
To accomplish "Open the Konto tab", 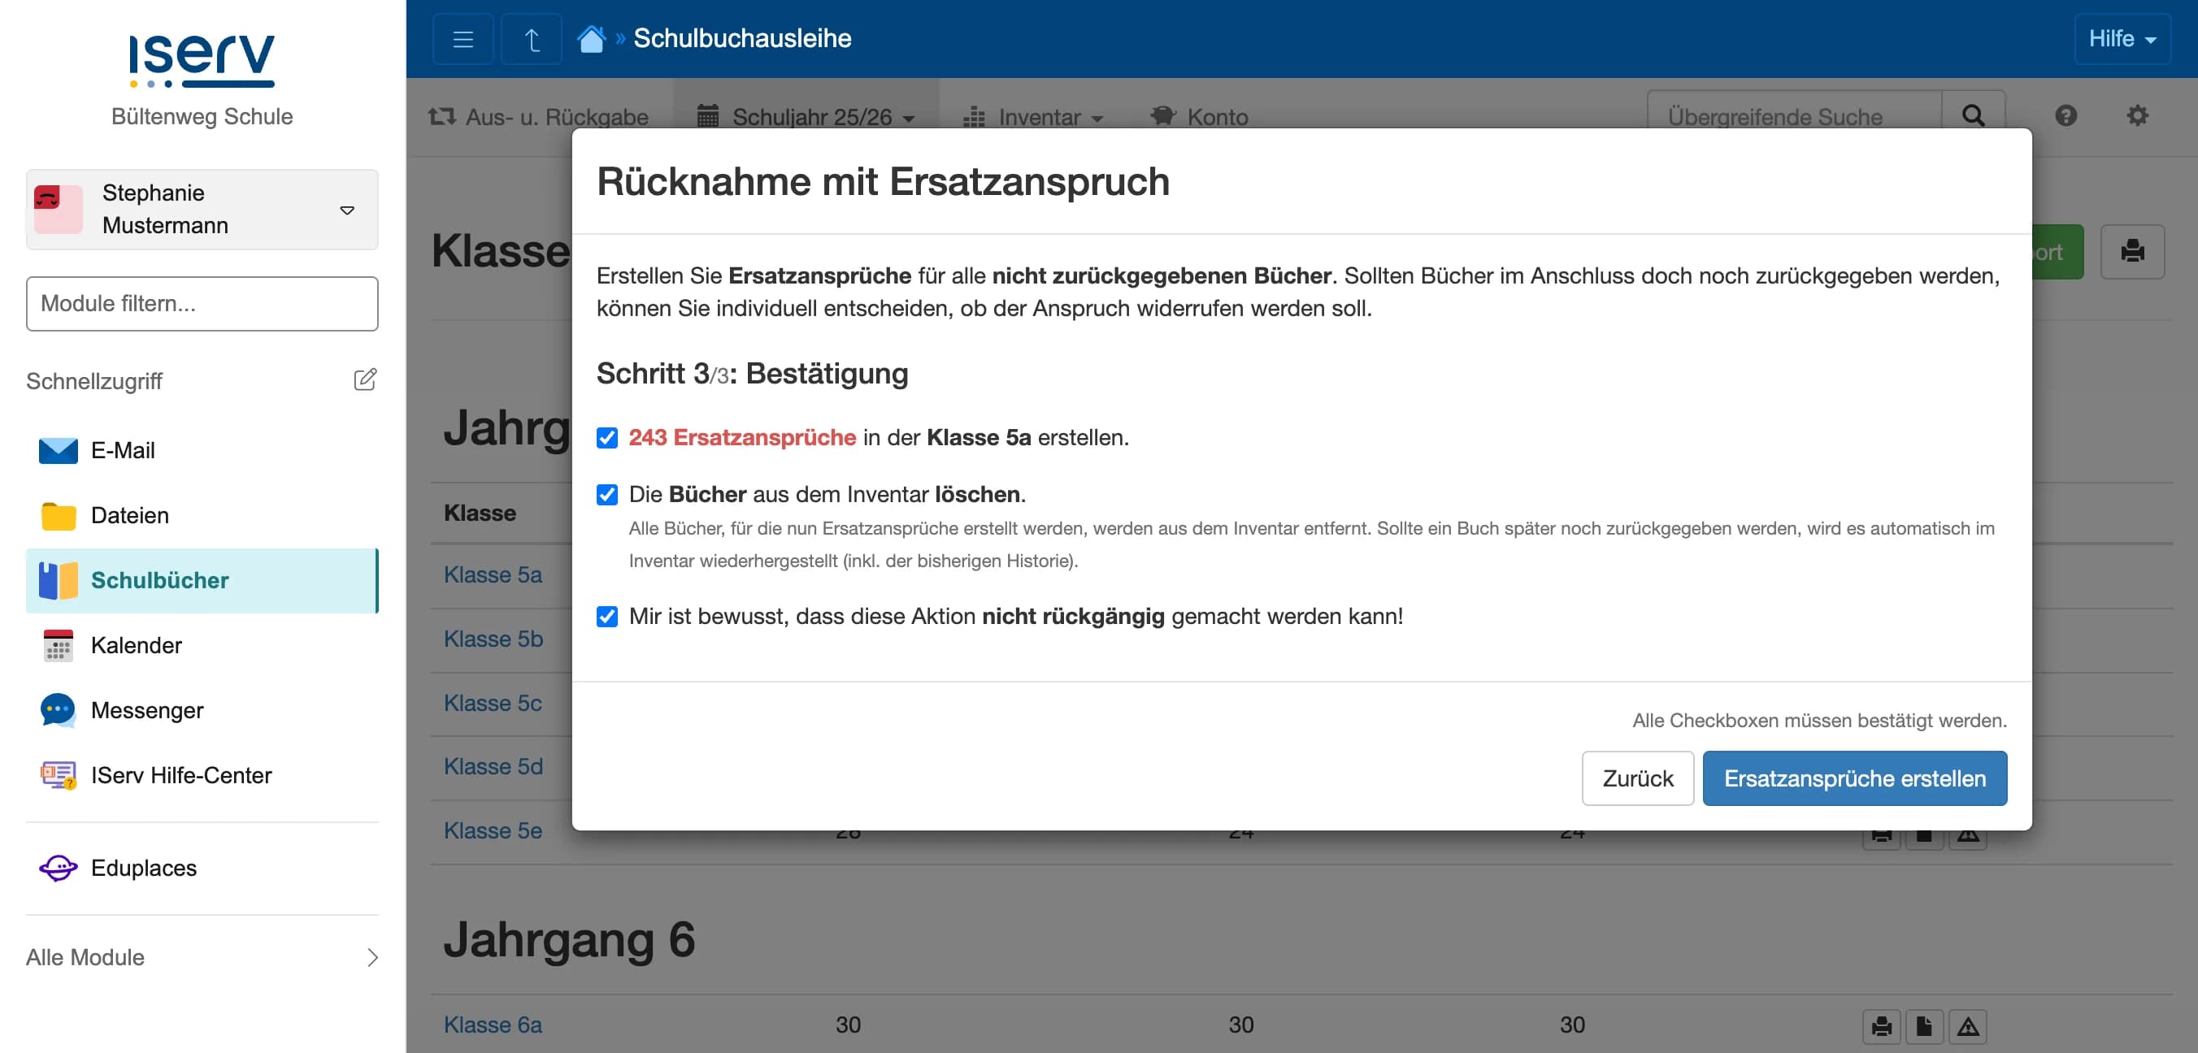I will click(1201, 117).
